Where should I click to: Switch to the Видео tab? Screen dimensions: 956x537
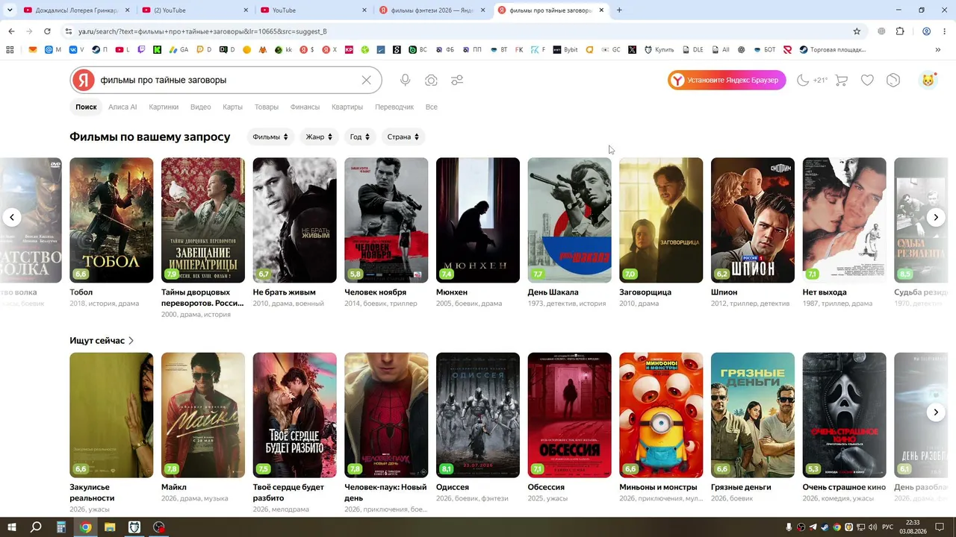(200, 107)
